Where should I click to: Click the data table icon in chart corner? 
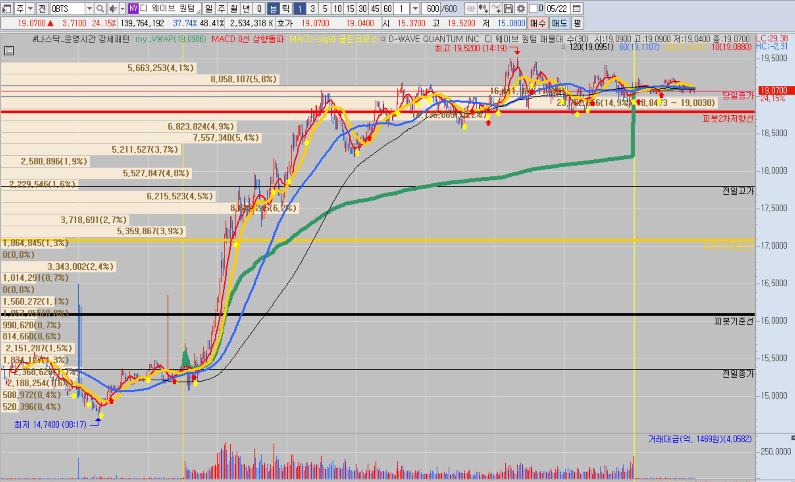point(9,51)
